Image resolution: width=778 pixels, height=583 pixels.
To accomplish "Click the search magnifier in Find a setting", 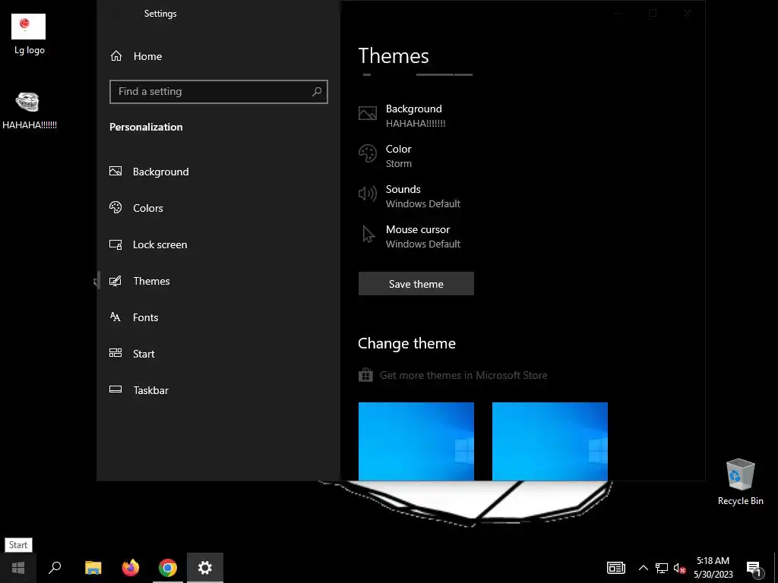I will pyautogui.click(x=317, y=91).
